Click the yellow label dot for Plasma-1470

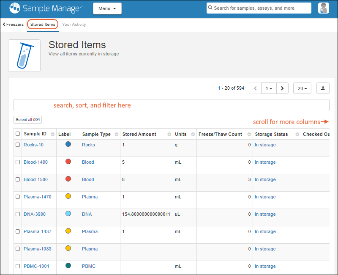(68, 196)
